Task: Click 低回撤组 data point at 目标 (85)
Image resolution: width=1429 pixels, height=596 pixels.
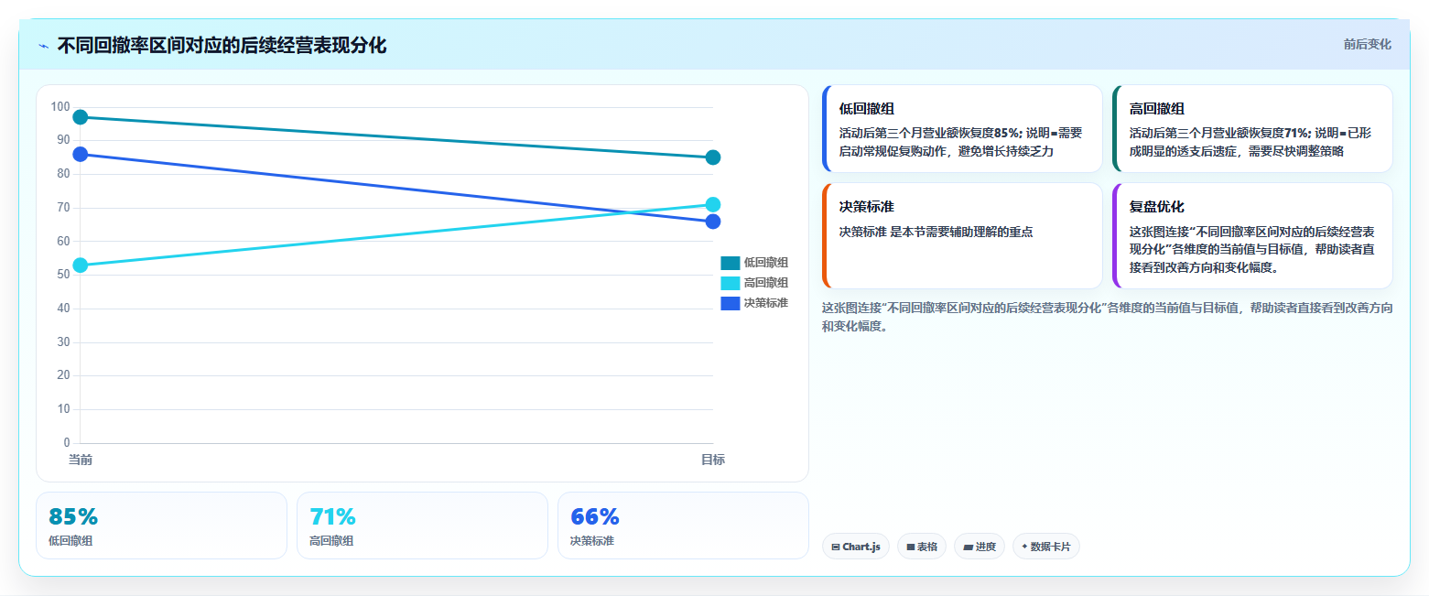Action: tap(713, 157)
